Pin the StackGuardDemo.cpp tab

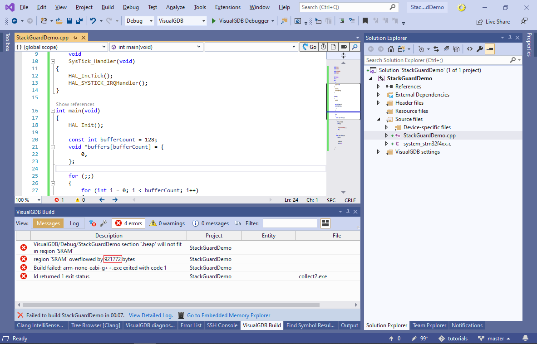coord(75,38)
